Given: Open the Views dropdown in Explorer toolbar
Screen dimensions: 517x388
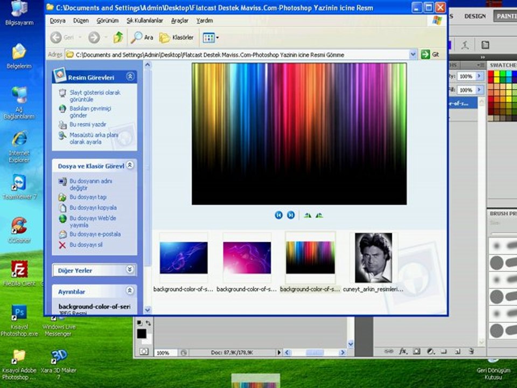Looking at the screenshot, I should click(x=211, y=38).
